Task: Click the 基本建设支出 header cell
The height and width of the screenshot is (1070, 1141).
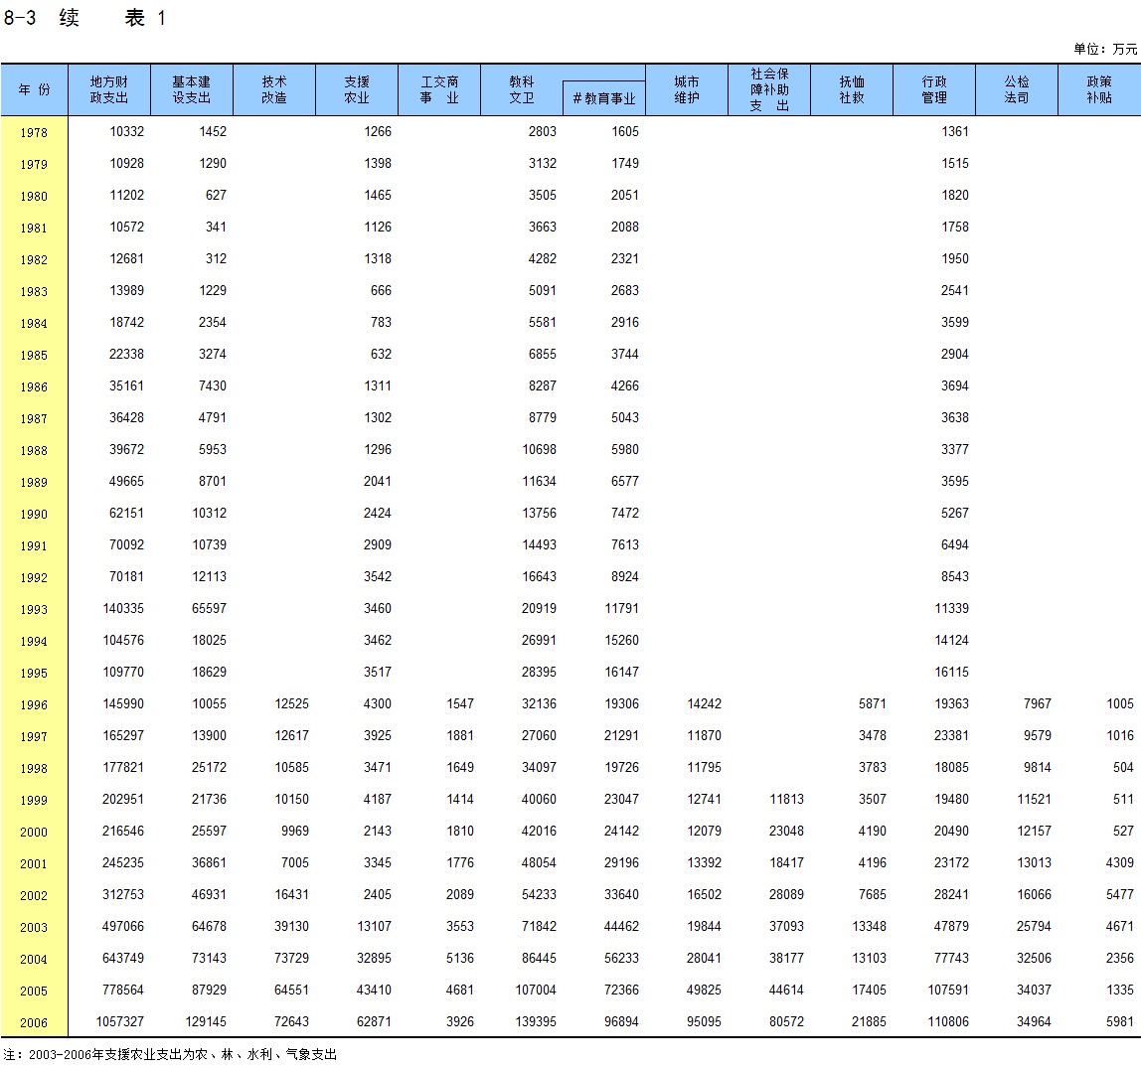Action: (x=192, y=89)
